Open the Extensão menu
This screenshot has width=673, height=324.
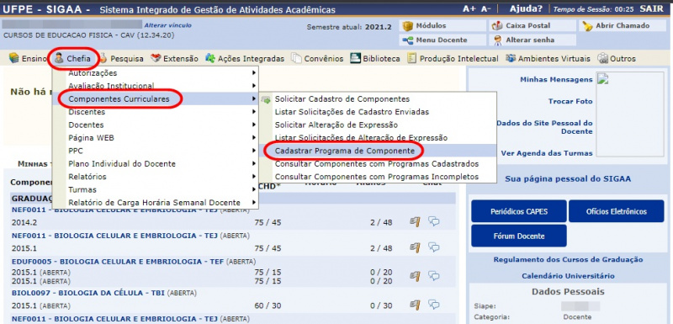point(175,59)
